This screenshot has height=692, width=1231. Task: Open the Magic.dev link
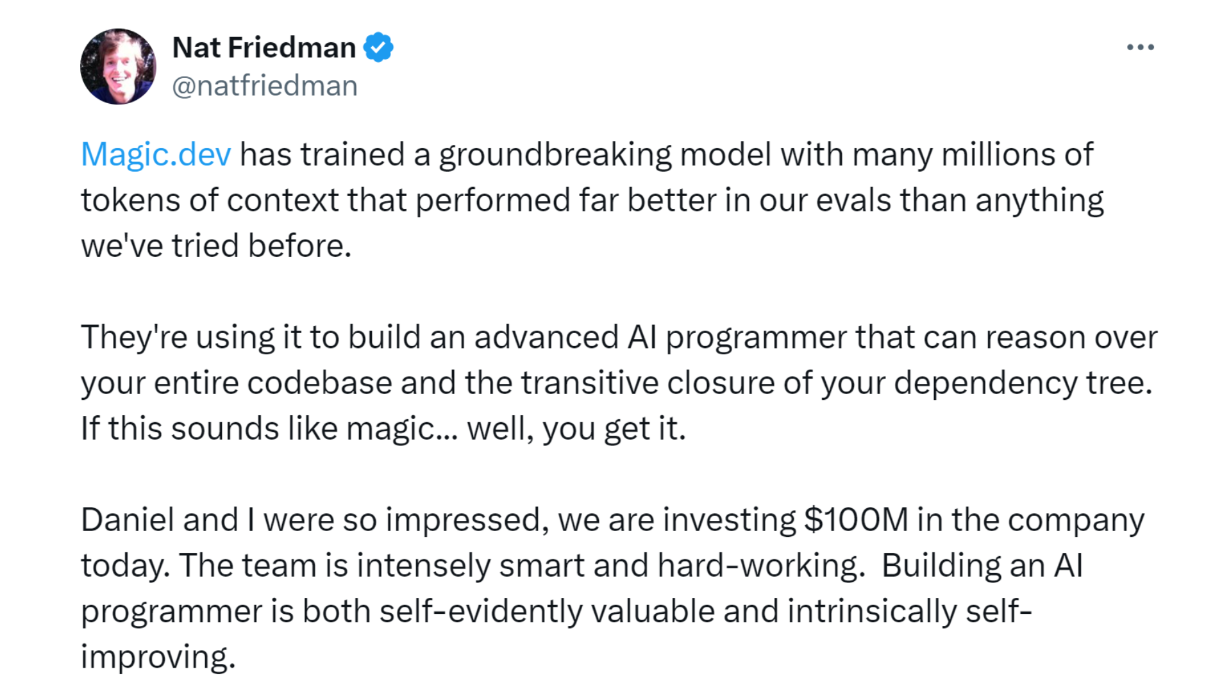click(156, 154)
